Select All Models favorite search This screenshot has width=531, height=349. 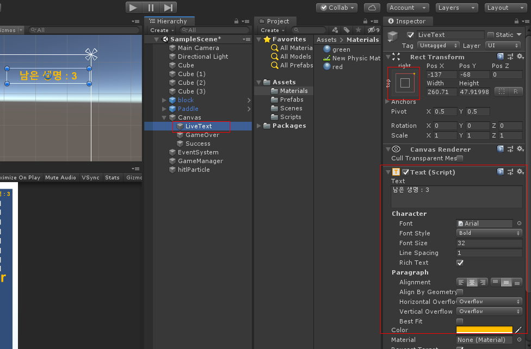pyautogui.click(x=295, y=57)
